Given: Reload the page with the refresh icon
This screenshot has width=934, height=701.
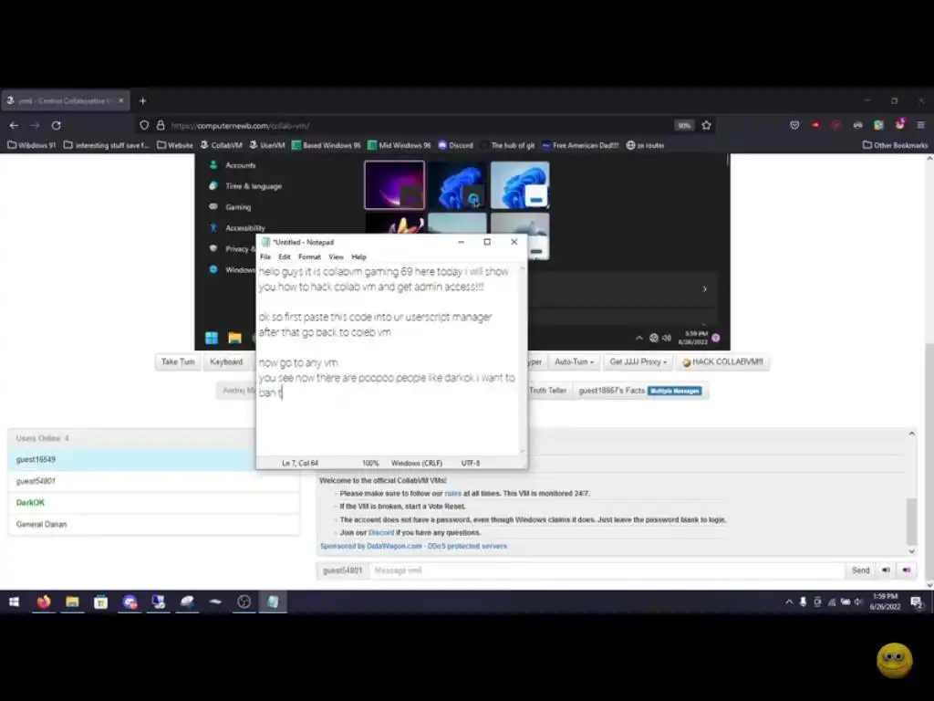Looking at the screenshot, I should (x=56, y=125).
